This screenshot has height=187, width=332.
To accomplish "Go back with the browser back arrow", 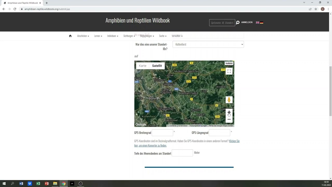I will pyautogui.click(x=4, y=9).
